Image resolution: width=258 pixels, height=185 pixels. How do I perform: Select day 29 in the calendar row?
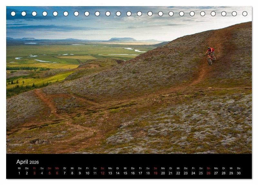[x=231, y=173]
